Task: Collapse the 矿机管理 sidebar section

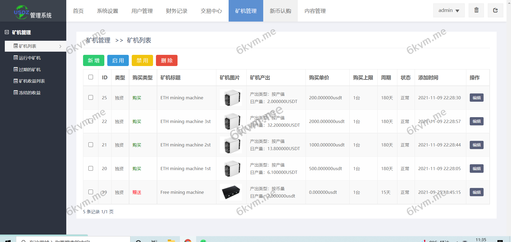Action: [x=7, y=32]
